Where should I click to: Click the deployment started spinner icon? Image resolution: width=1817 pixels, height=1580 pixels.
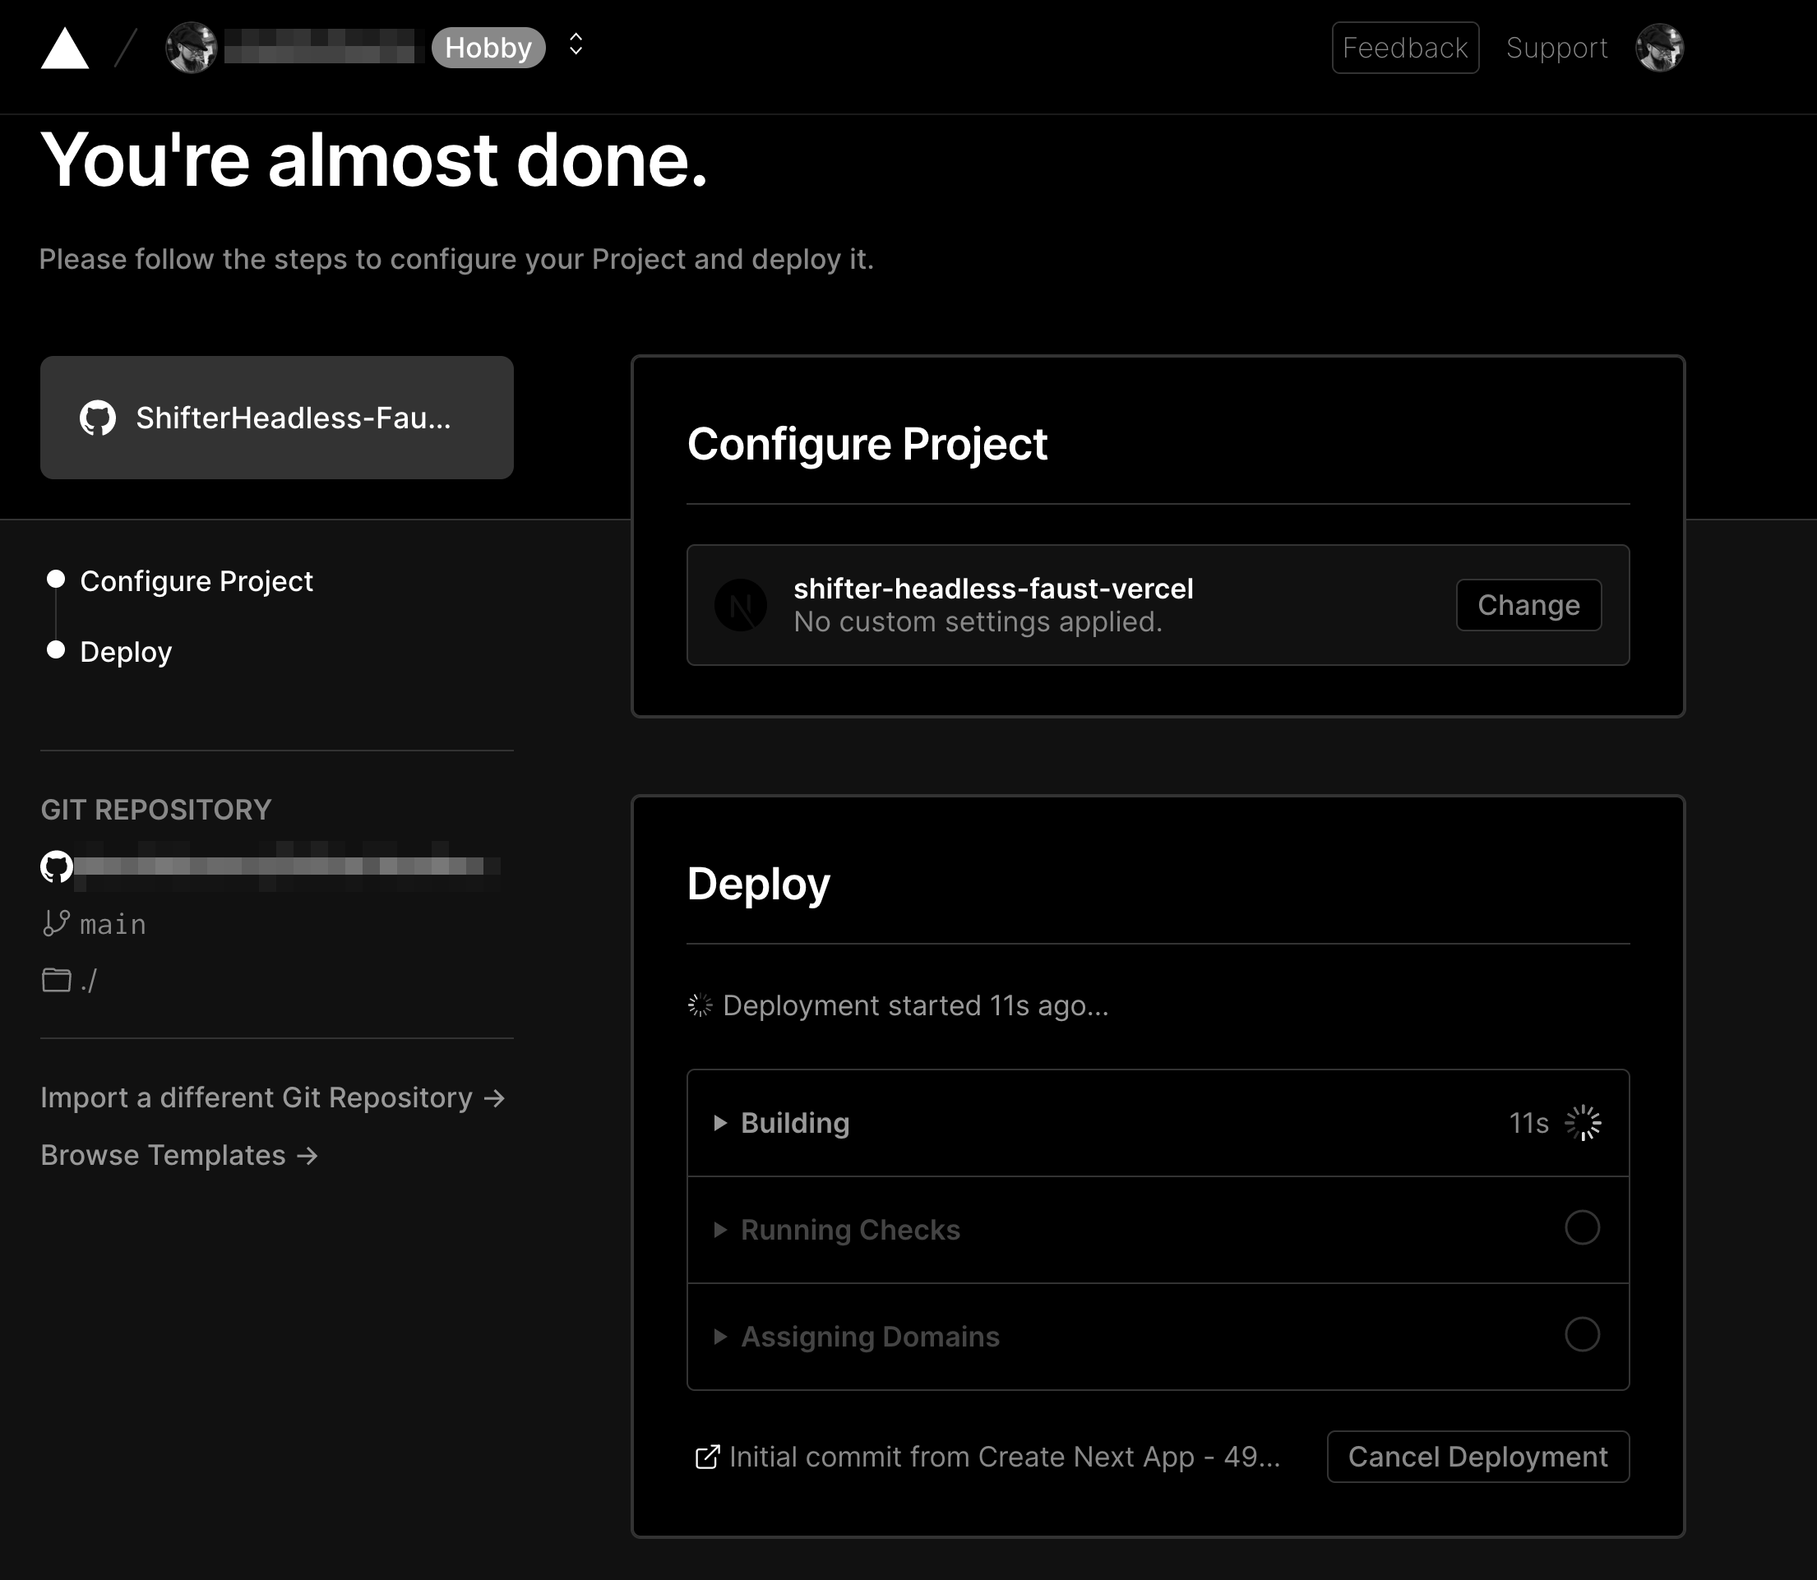[x=700, y=1005]
